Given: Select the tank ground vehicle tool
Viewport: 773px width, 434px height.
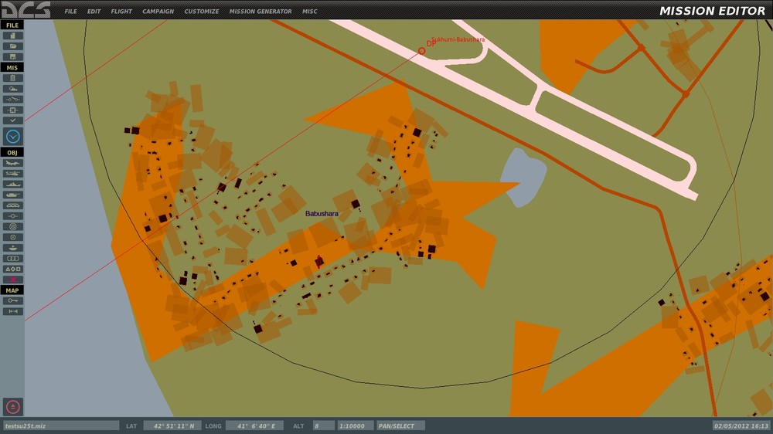Looking at the screenshot, I should pyautogui.click(x=13, y=195).
